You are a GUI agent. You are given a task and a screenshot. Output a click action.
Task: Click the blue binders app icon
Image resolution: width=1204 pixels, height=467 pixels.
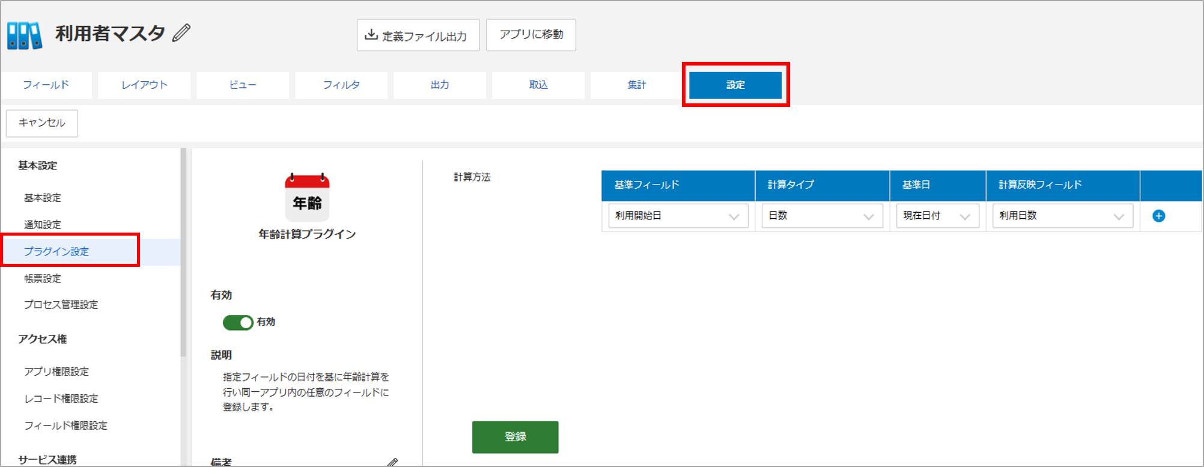[25, 35]
